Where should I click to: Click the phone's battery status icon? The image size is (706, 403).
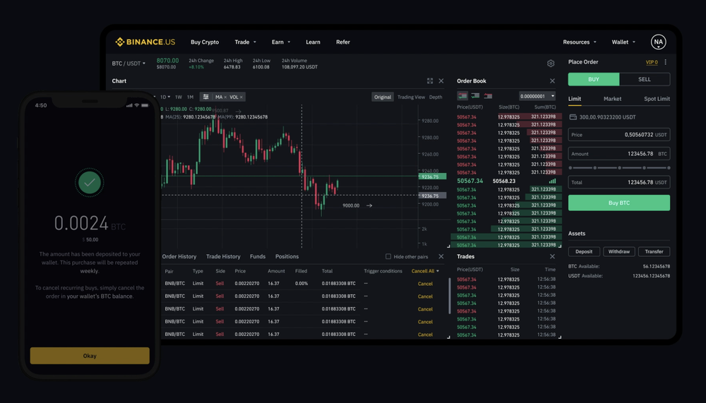pyautogui.click(x=145, y=105)
